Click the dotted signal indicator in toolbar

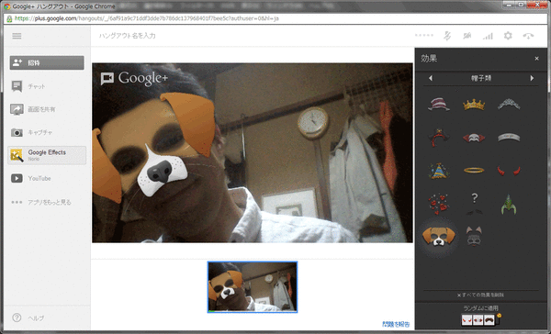click(423, 35)
